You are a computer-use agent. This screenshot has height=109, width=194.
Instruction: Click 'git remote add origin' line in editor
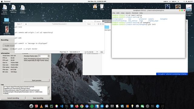34,32
